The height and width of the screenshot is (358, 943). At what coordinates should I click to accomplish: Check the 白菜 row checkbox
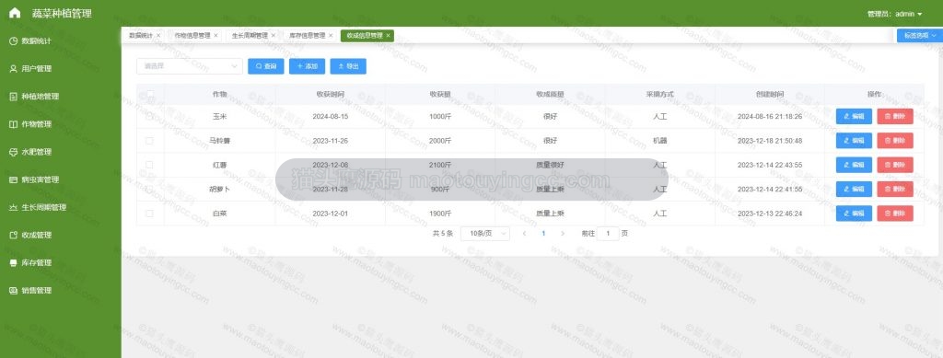click(x=150, y=214)
